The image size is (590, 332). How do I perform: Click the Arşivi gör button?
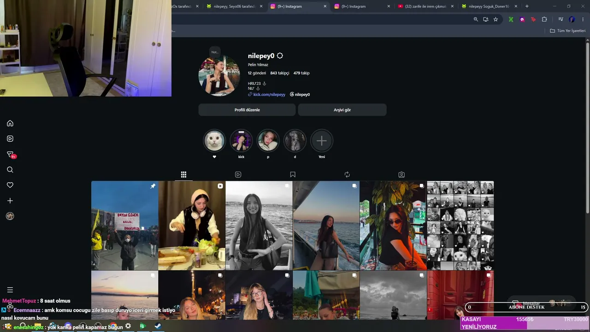(x=342, y=110)
